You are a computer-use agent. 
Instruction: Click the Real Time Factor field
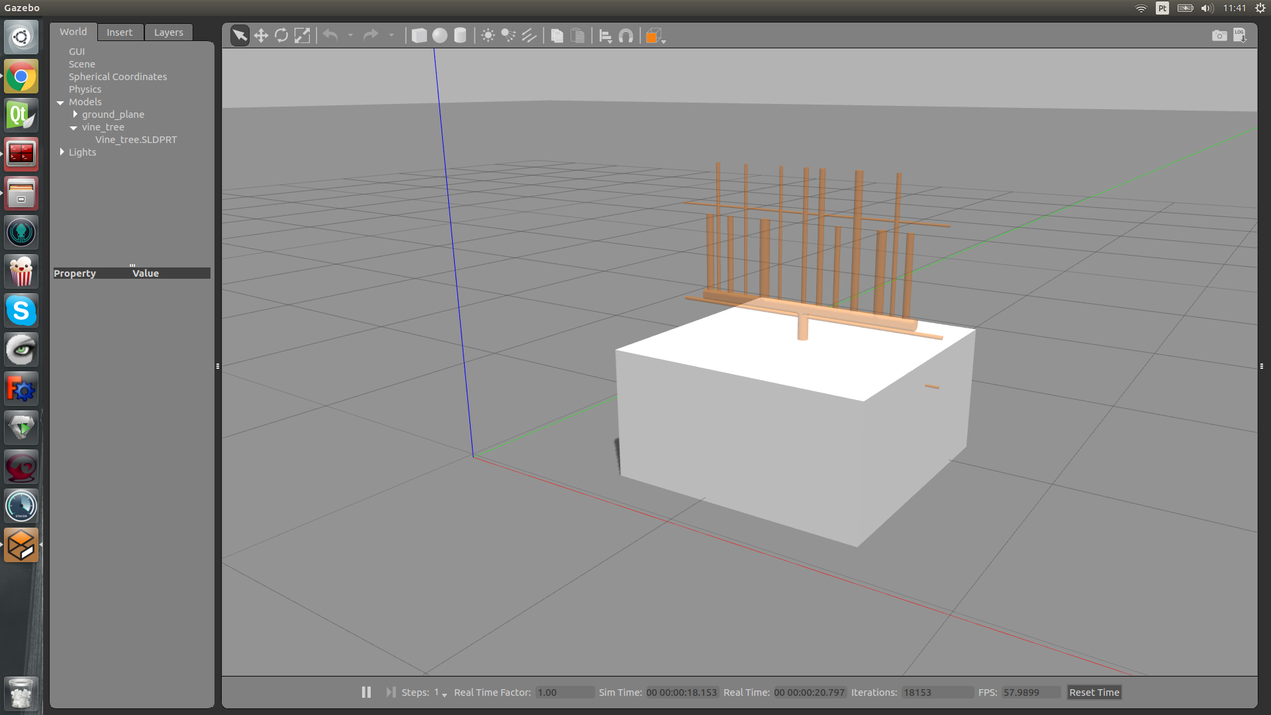(564, 692)
